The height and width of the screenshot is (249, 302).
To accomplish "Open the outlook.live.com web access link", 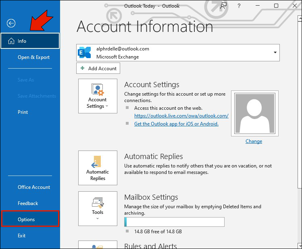I will pyautogui.click(x=181, y=116).
